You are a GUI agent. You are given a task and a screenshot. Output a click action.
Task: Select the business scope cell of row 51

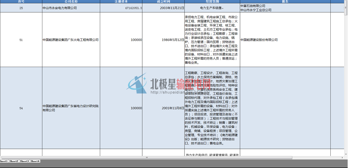click(212, 40)
